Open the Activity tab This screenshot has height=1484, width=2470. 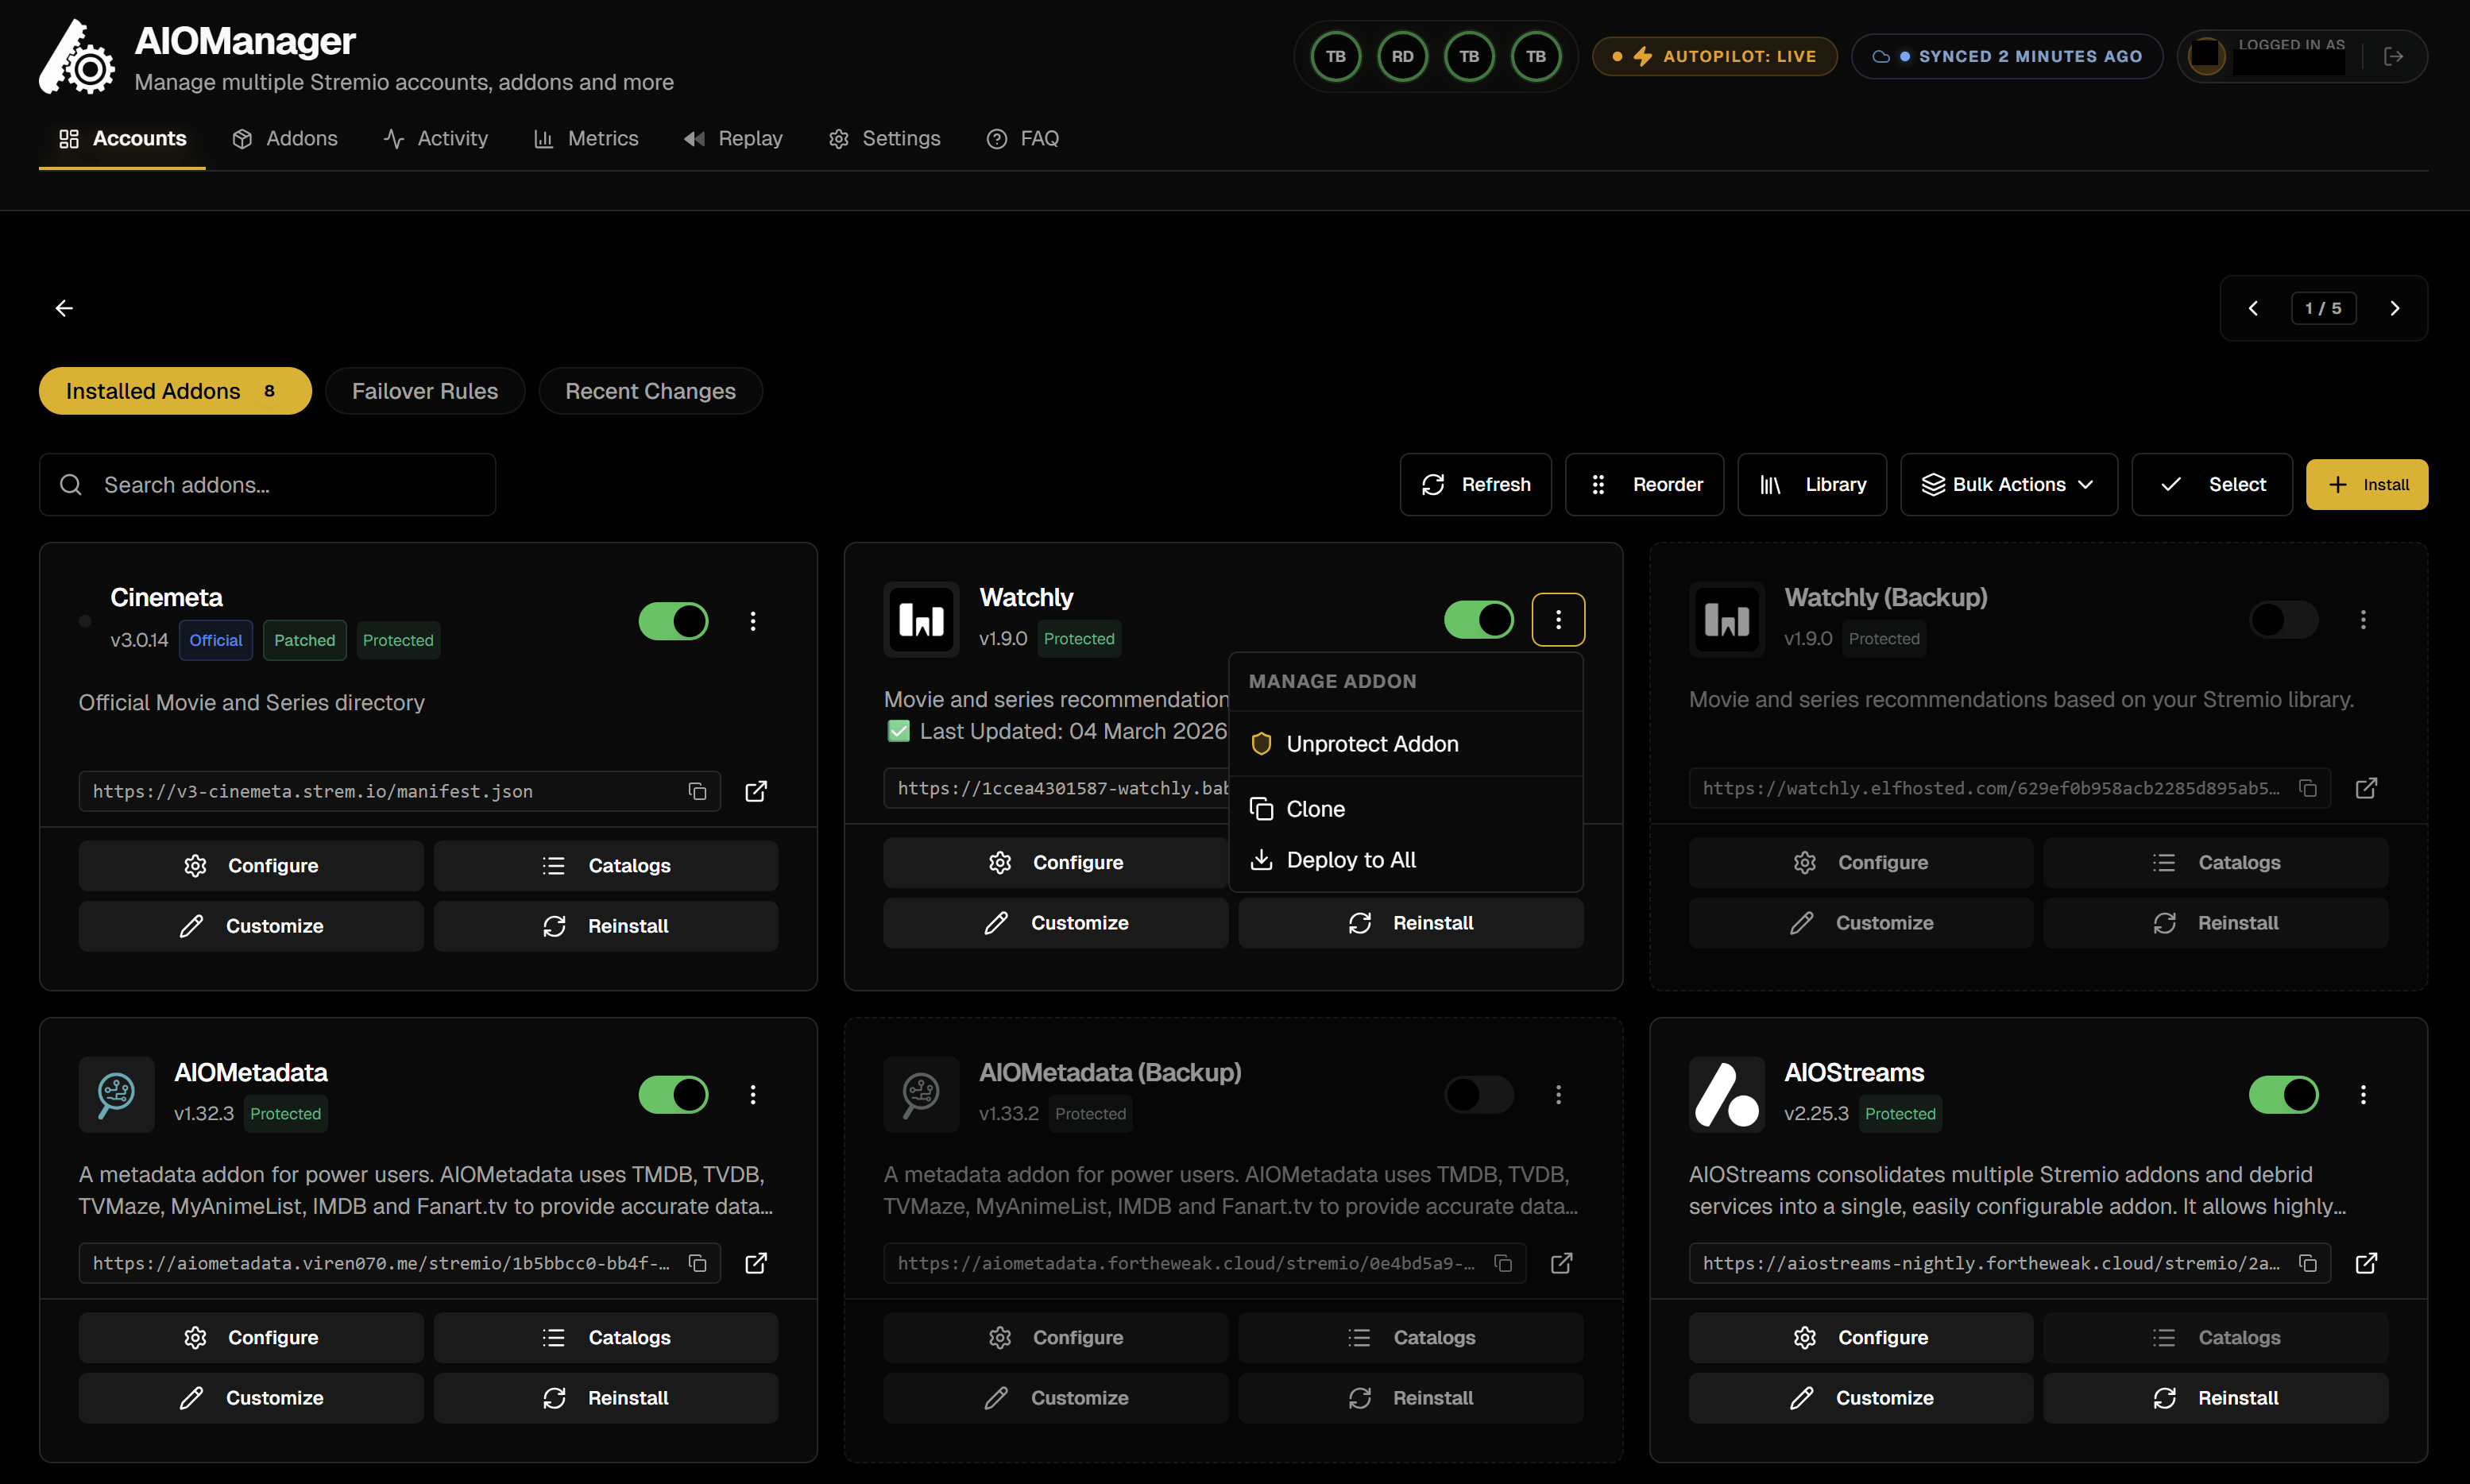click(x=436, y=138)
